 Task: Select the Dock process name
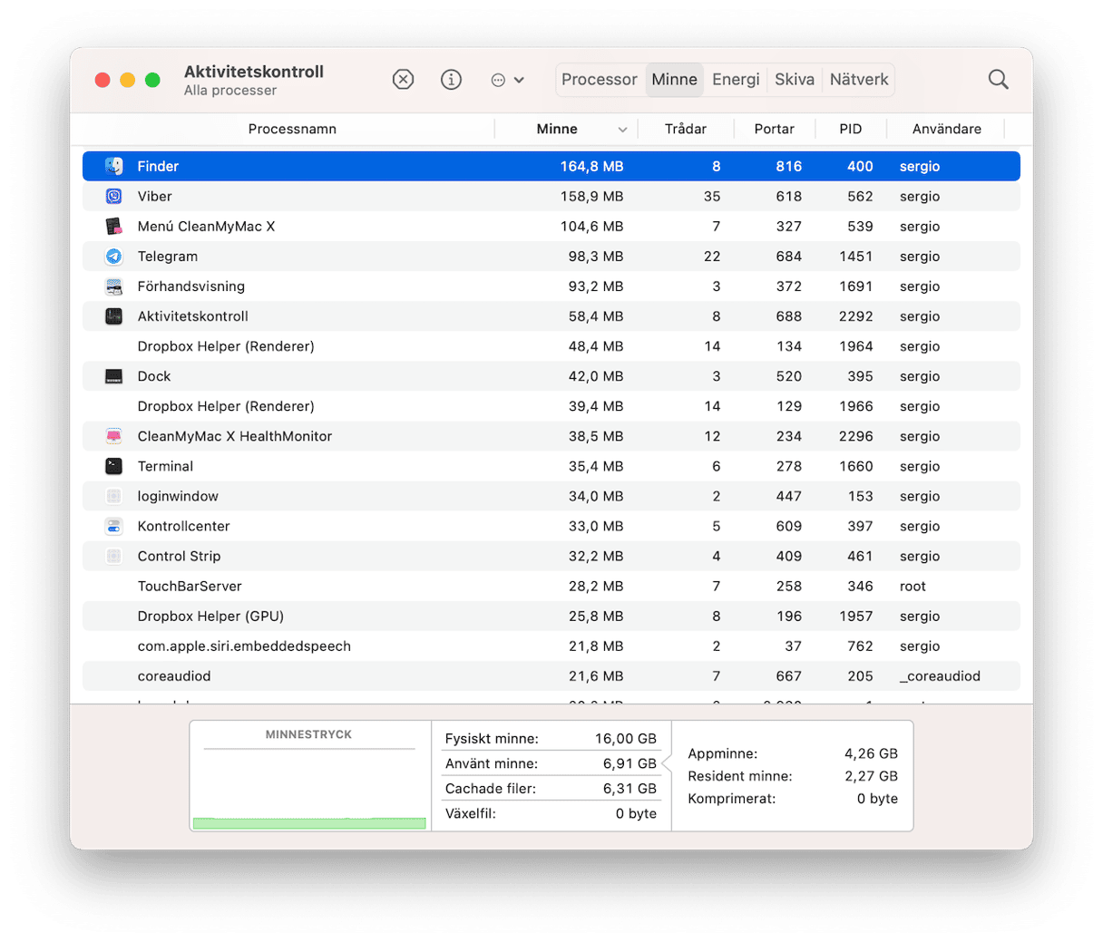point(154,375)
